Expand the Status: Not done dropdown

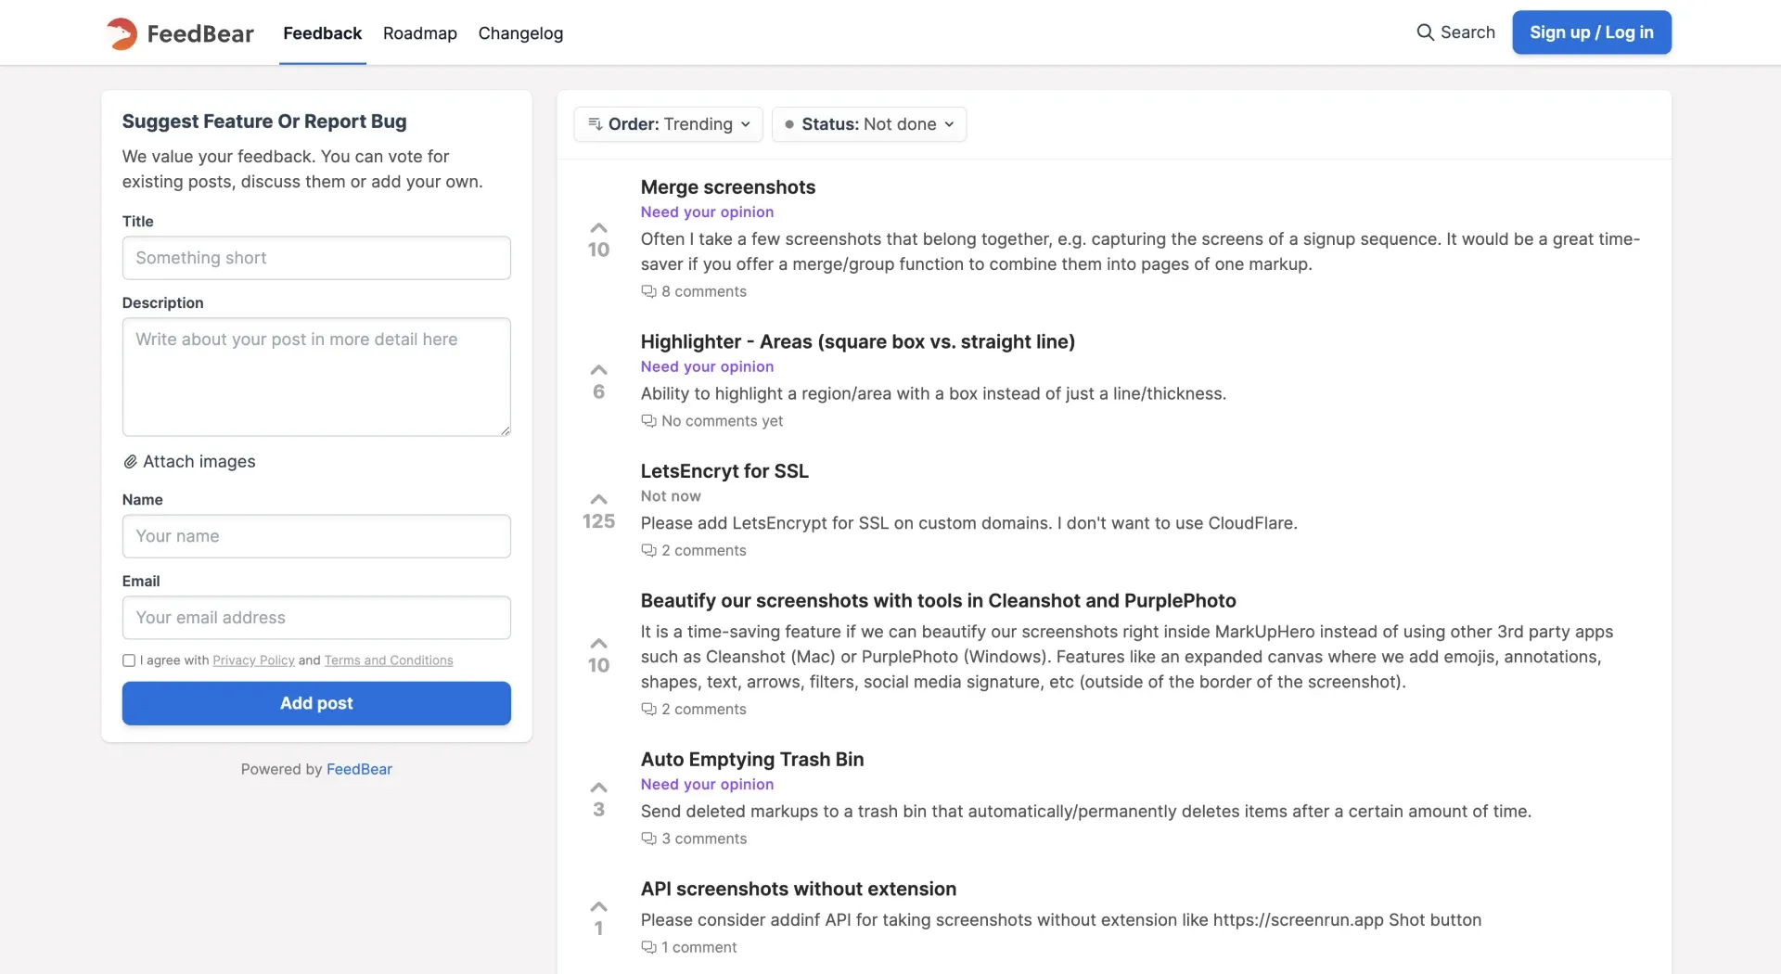[x=869, y=124]
